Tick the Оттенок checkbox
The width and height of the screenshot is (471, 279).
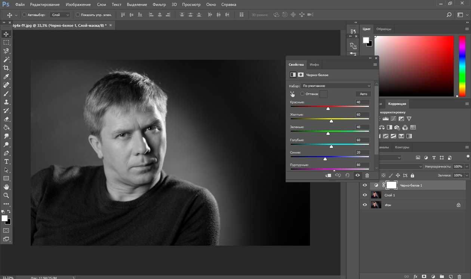302,94
